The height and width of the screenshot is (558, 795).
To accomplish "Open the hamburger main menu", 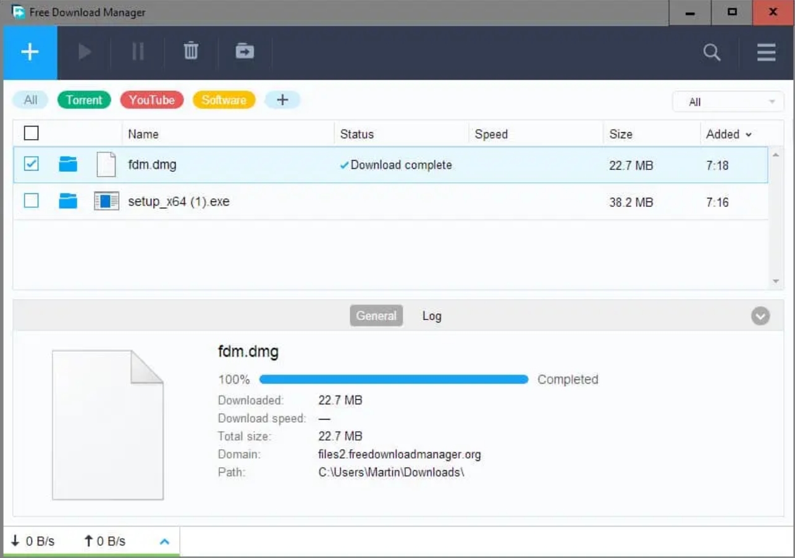I will tap(766, 53).
